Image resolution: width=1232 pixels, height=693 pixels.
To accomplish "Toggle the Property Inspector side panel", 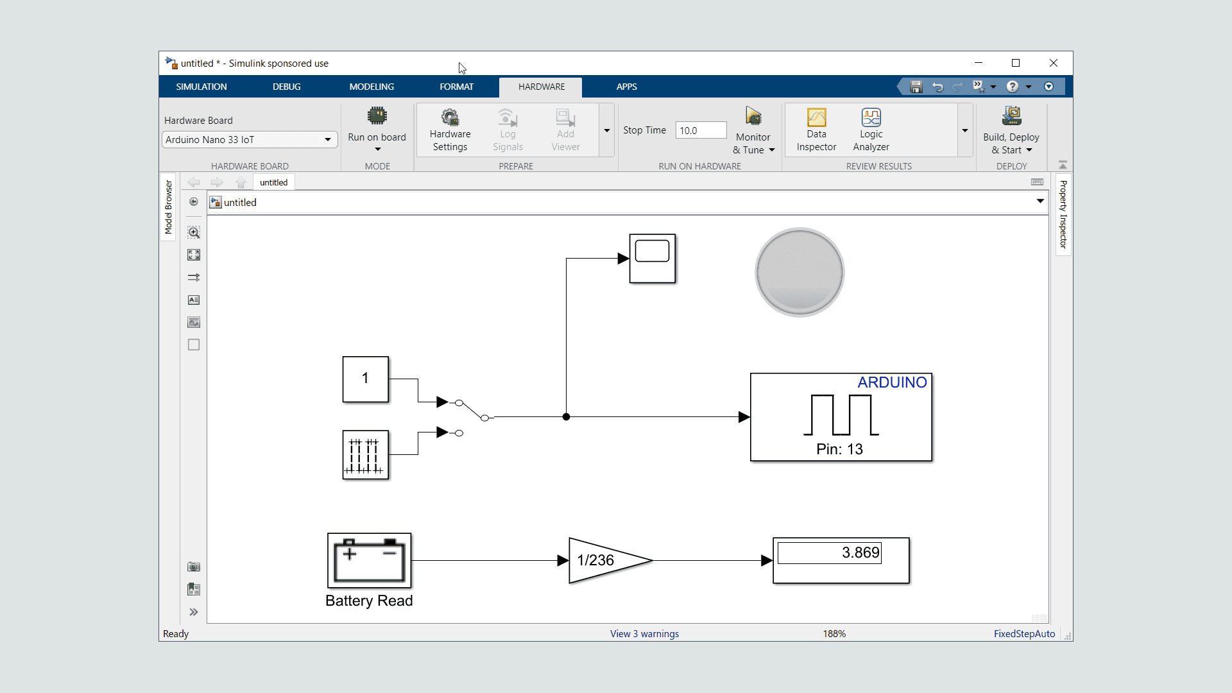I will point(1063,214).
